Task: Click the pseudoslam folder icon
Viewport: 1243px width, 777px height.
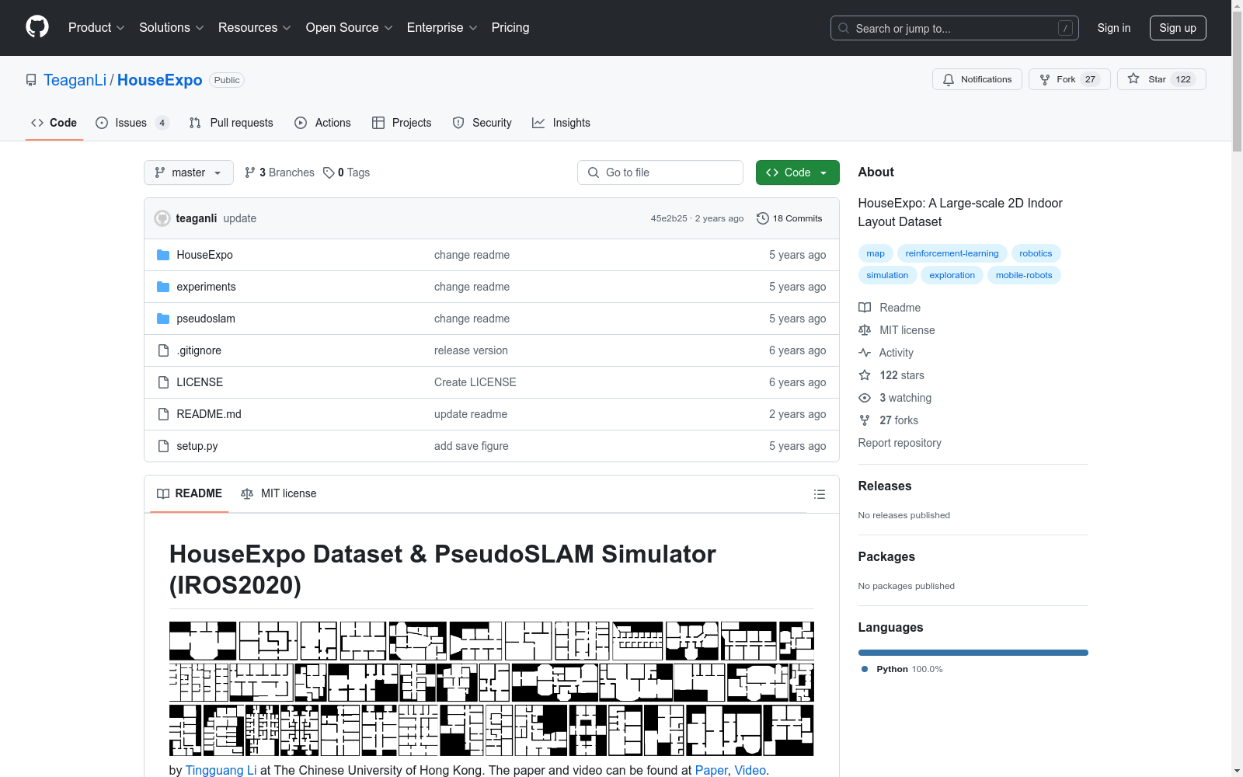Action: tap(163, 319)
